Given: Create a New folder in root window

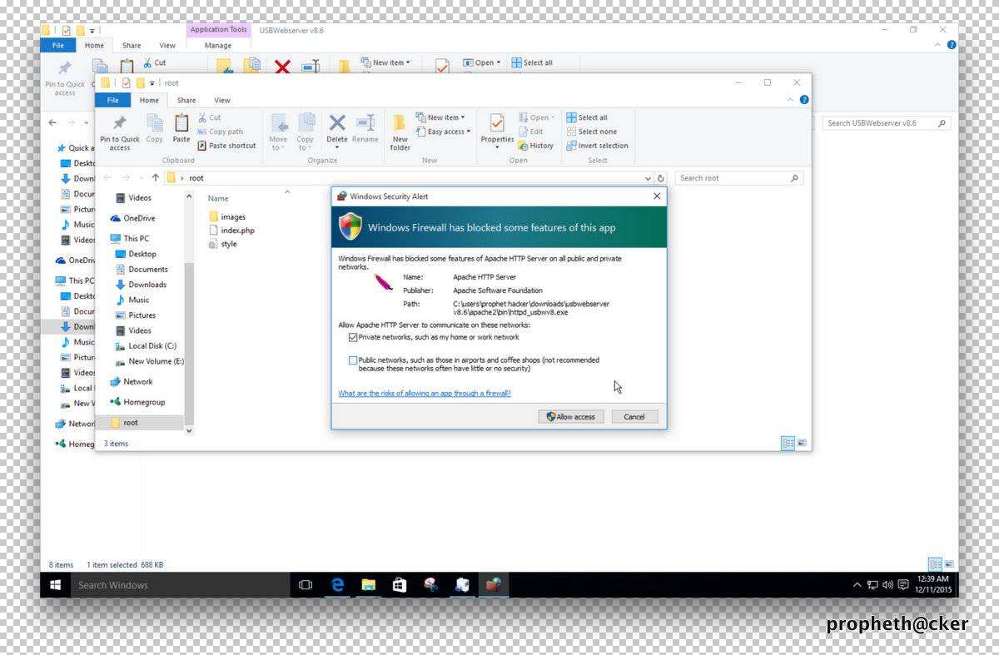Looking at the screenshot, I should coord(400,131).
